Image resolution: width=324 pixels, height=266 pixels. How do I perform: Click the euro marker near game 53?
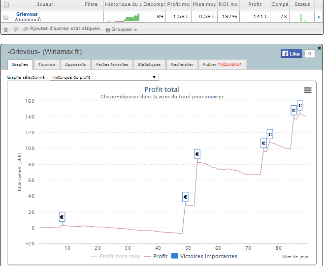[197, 154]
